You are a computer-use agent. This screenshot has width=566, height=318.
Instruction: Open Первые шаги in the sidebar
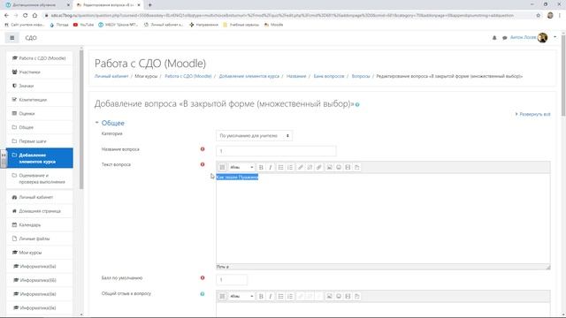(40, 141)
